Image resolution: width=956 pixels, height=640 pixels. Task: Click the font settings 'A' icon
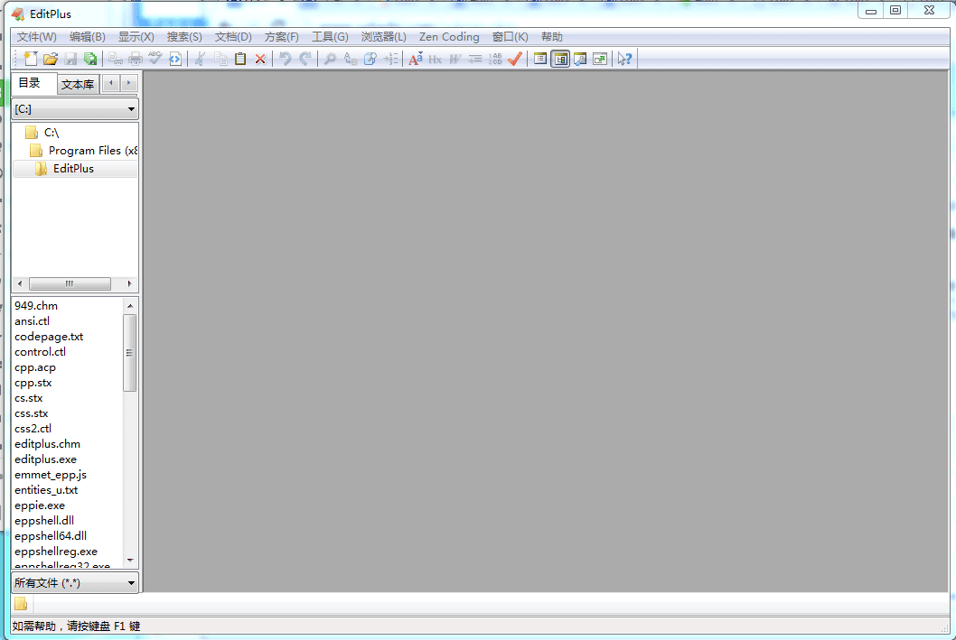coord(415,59)
